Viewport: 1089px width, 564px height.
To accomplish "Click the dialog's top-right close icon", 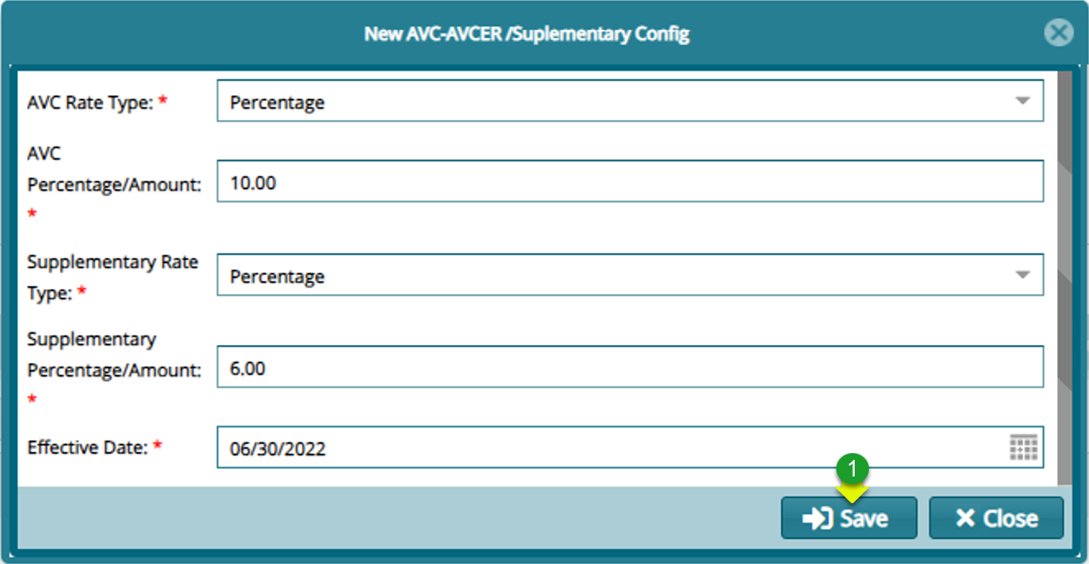I will [1059, 32].
